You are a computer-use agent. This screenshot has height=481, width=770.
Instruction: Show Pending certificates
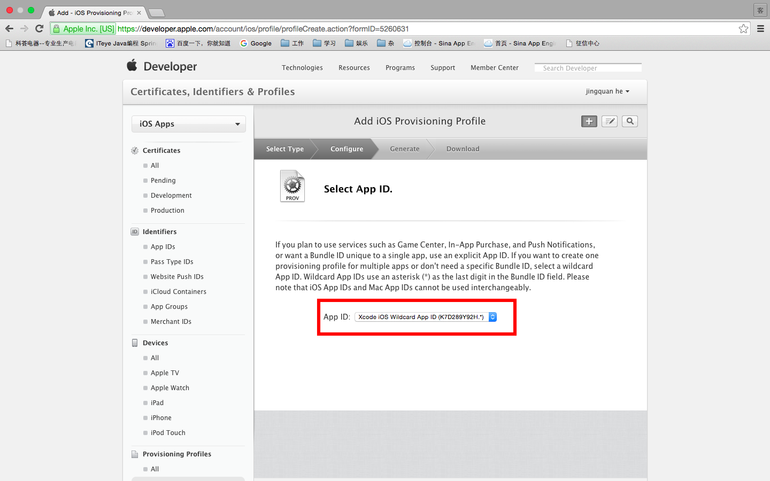point(163,181)
